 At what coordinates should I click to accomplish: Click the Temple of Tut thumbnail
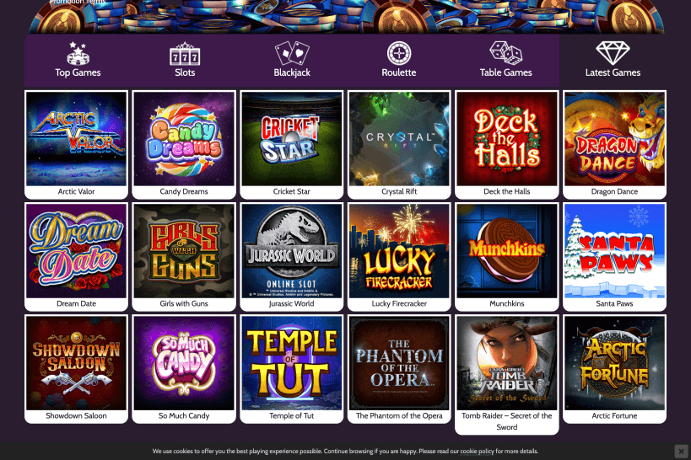[292, 363]
